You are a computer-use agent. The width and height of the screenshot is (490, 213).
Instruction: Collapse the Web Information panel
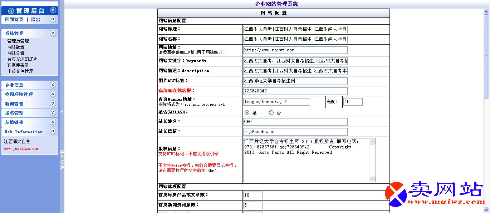(x=53, y=131)
